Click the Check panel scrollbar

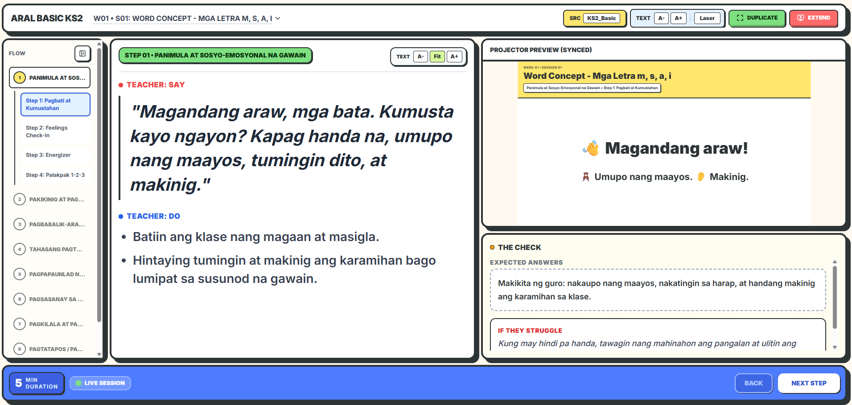pos(835,298)
